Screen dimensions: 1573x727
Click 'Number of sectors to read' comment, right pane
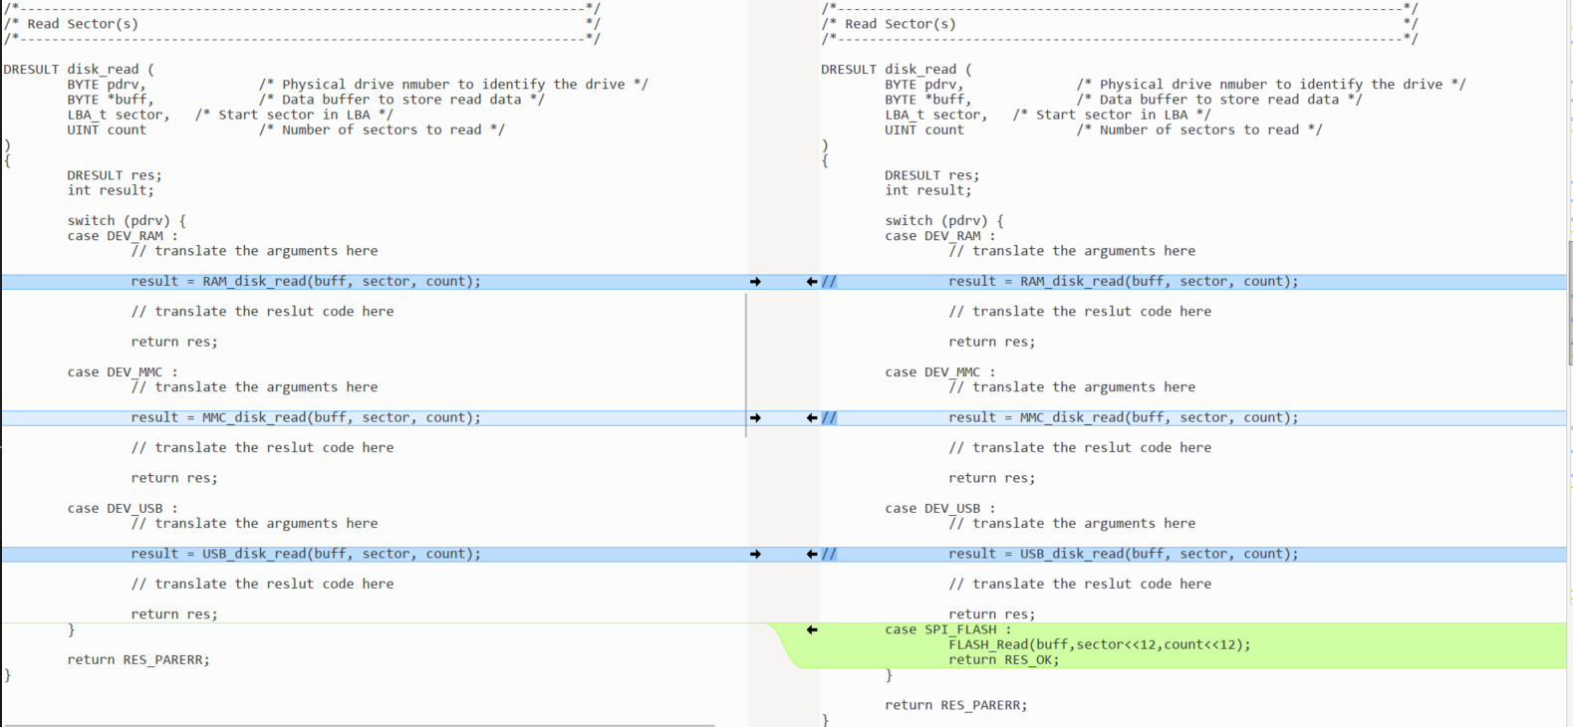1199,129
